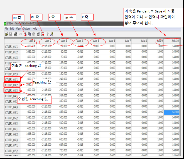Viewport: 184px width, 159px height.
Task: Open the Help menu
Action: click(x=35, y=29)
